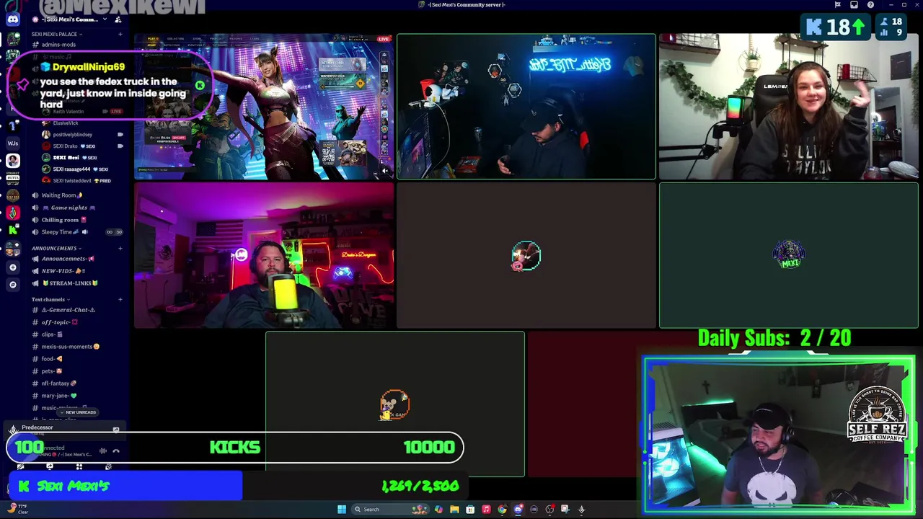
Task: Open the NEW-VIDS channel
Action: coord(76,271)
